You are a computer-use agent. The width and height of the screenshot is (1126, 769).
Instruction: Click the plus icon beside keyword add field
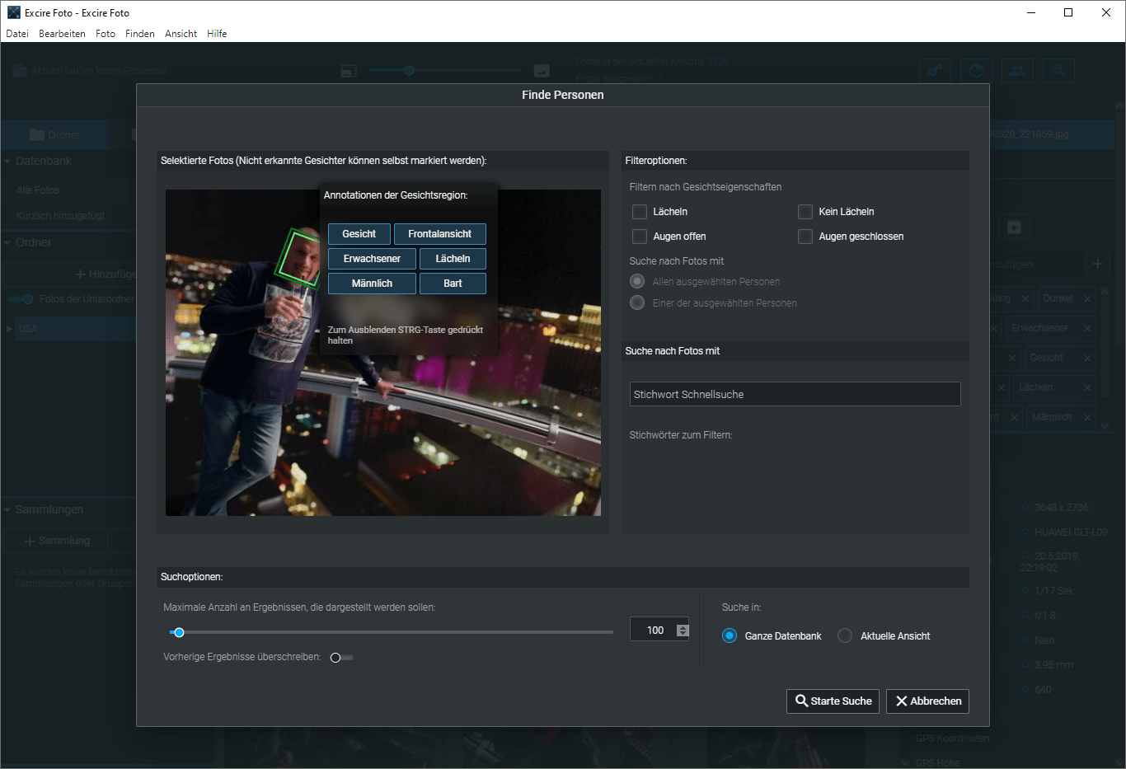point(1097,264)
